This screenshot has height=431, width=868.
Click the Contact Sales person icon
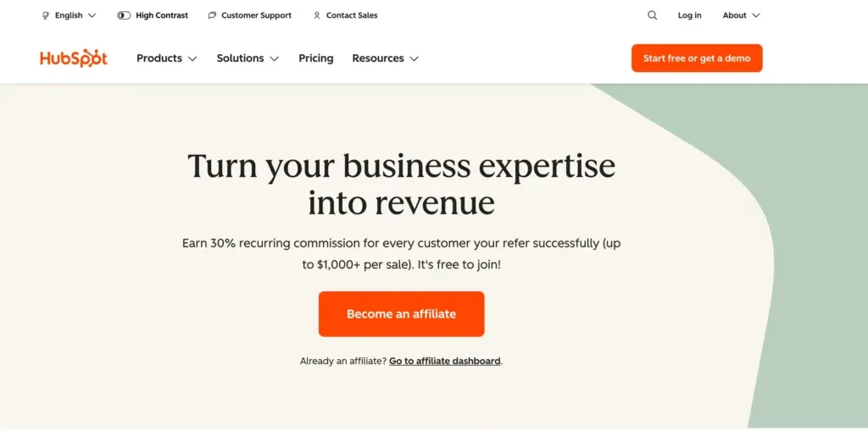point(317,15)
